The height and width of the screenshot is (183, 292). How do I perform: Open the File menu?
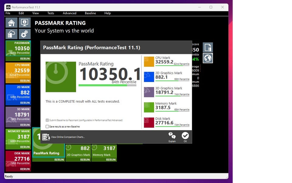tap(8, 13)
